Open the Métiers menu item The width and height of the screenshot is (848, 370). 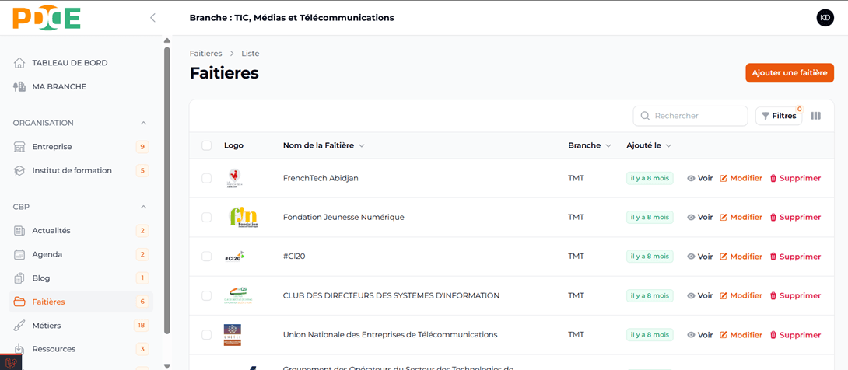[47, 326]
